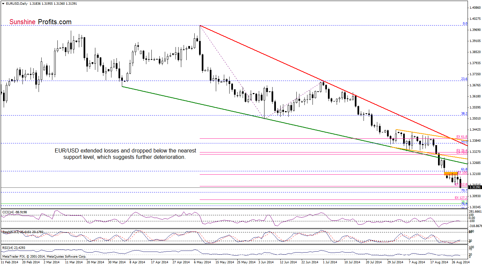This screenshot has width=482, height=265.
Task: Click the 1.36765 price axis label
Action: click(x=476, y=85)
